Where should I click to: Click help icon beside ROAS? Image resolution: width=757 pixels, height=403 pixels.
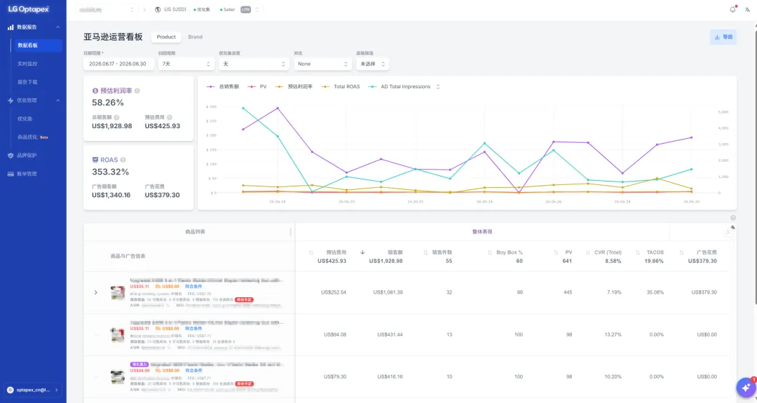point(123,160)
